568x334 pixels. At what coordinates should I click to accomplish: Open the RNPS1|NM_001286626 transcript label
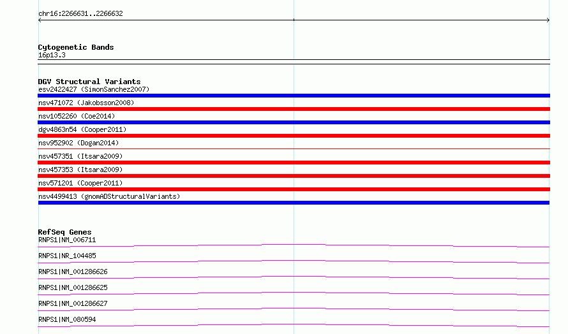[x=73, y=272]
